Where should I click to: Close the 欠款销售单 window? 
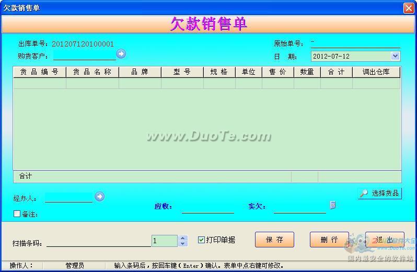coord(409,8)
